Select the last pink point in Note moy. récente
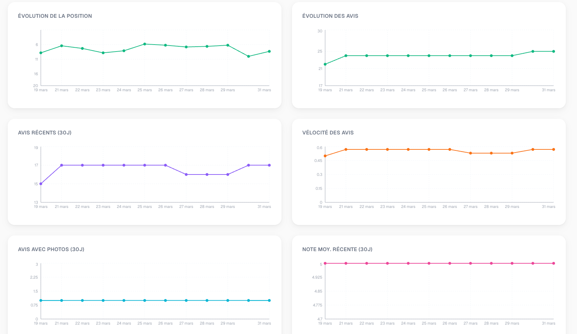 coord(554,263)
